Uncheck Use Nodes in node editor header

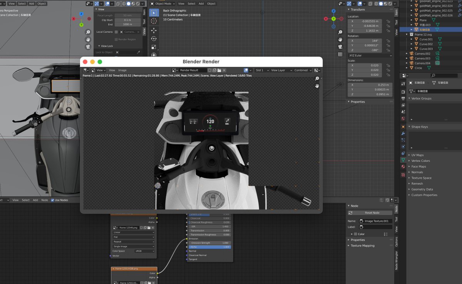(53, 200)
